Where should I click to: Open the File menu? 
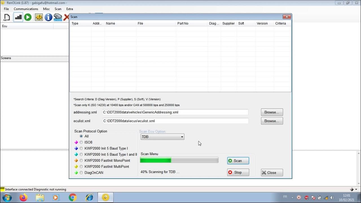(6, 9)
